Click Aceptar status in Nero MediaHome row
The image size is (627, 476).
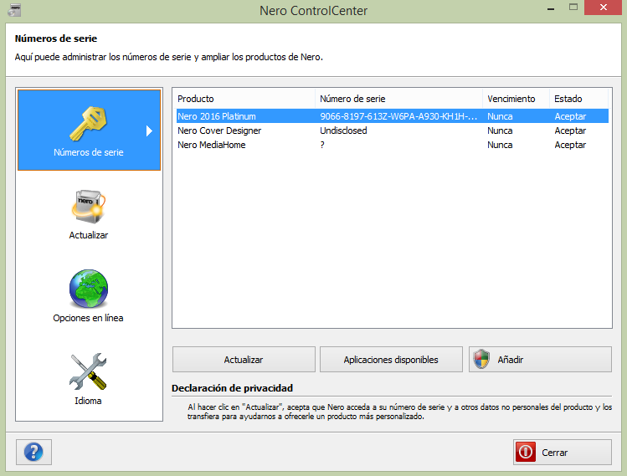570,145
